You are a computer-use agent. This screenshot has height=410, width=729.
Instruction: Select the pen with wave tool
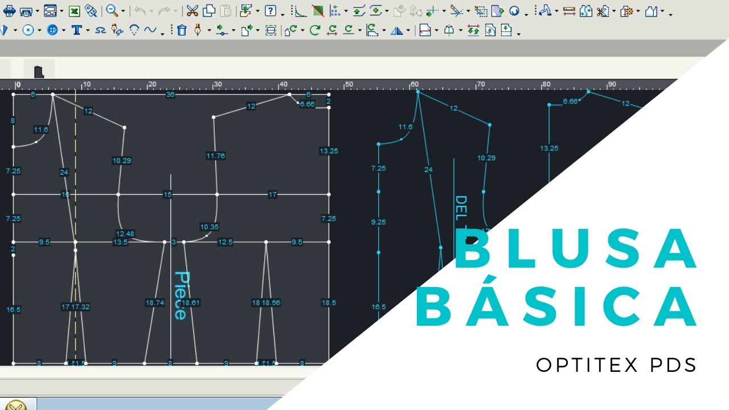[117, 30]
